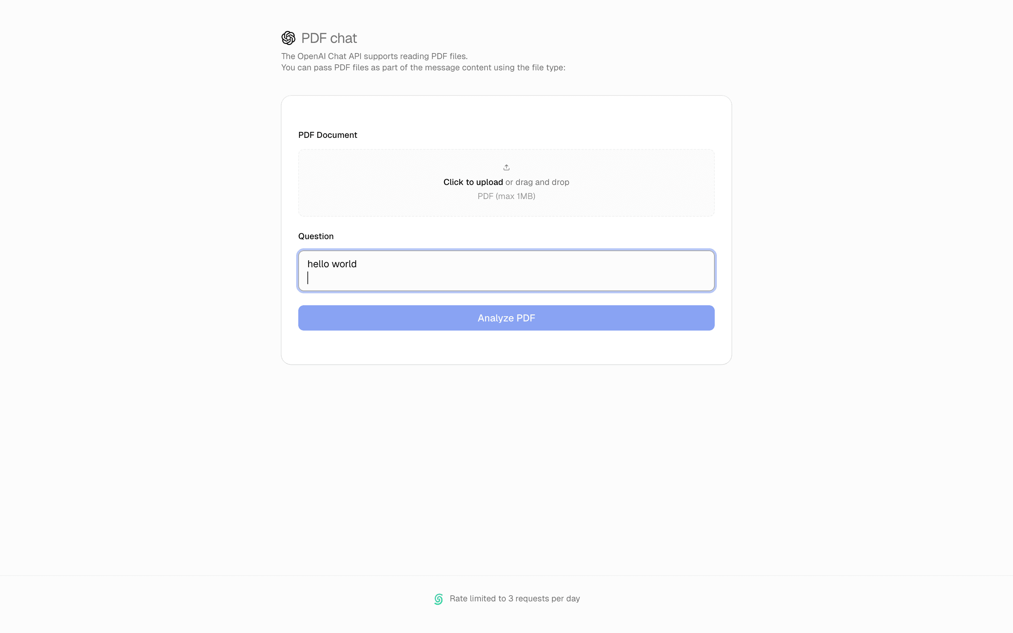Click the "OpenAI Chat API supports" description line
This screenshot has width=1013, height=633.
374,56
